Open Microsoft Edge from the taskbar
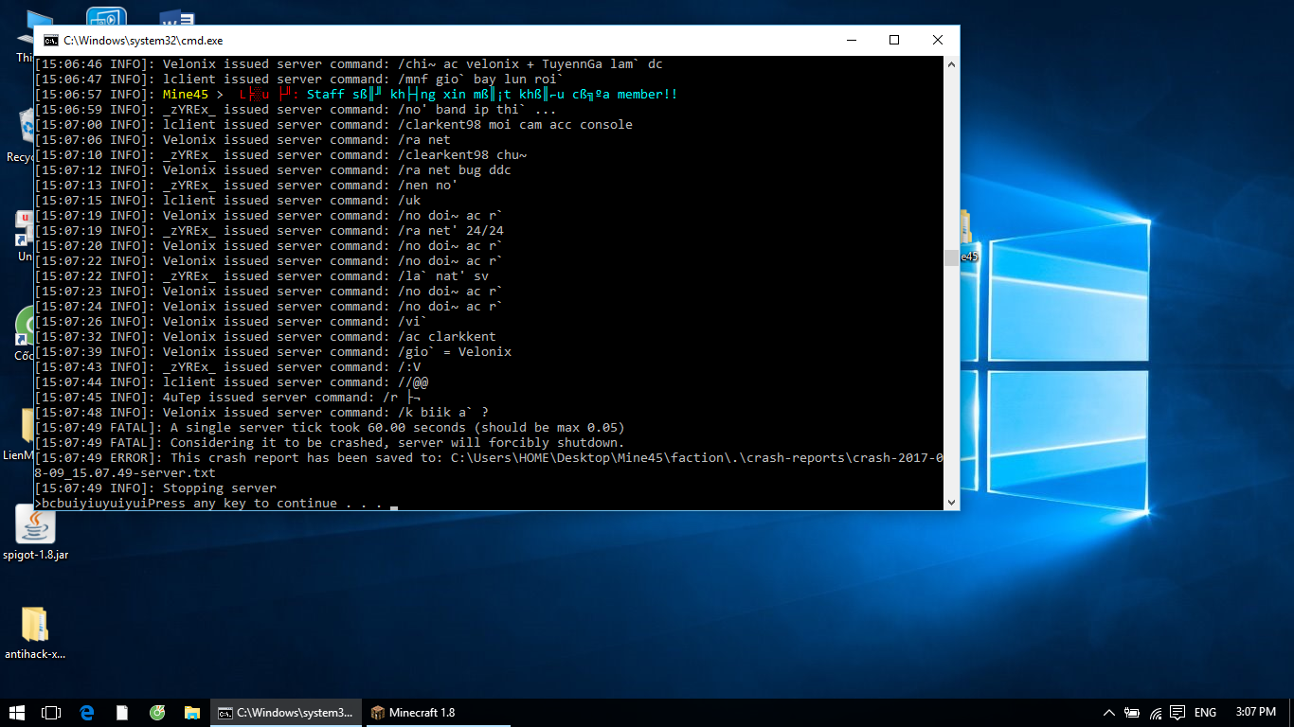 click(x=87, y=713)
